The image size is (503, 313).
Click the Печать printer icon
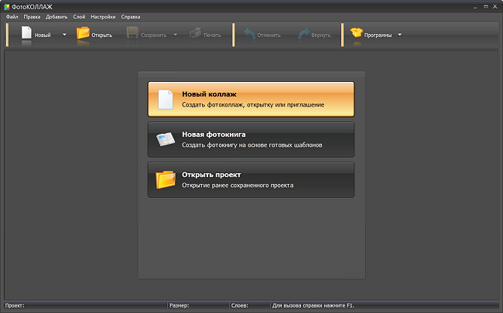(195, 33)
